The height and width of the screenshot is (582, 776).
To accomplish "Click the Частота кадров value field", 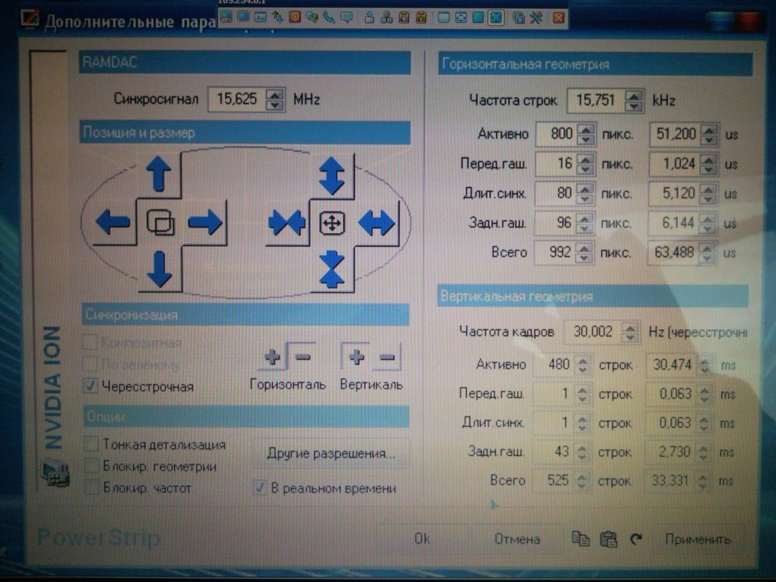I will click(592, 332).
